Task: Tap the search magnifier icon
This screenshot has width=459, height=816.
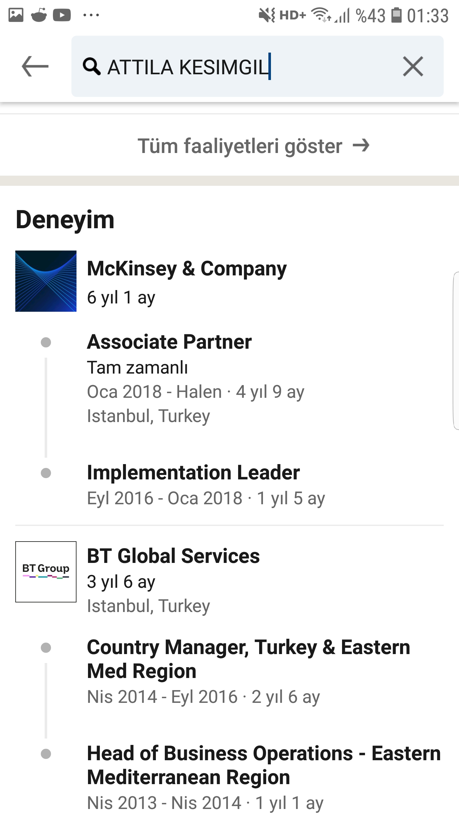Action: 91,66
